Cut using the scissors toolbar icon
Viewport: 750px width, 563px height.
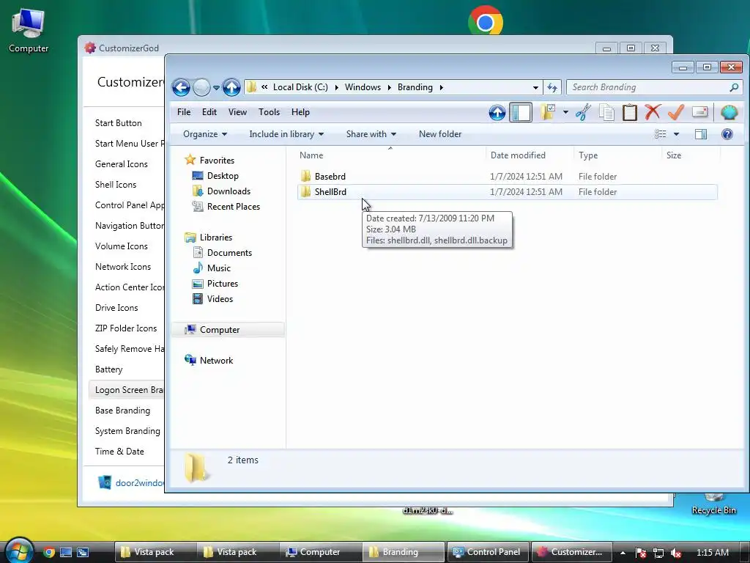point(583,112)
